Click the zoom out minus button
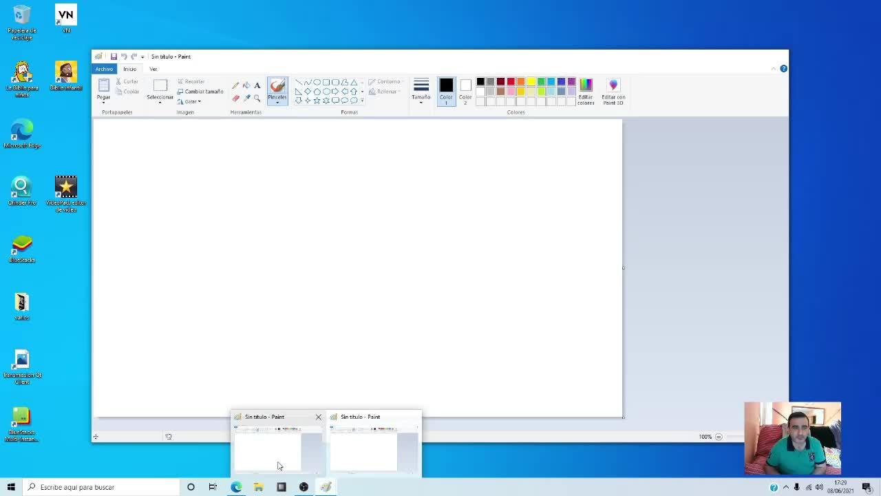The height and width of the screenshot is (496, 881). pyautogui.click(x=719, y=437)
